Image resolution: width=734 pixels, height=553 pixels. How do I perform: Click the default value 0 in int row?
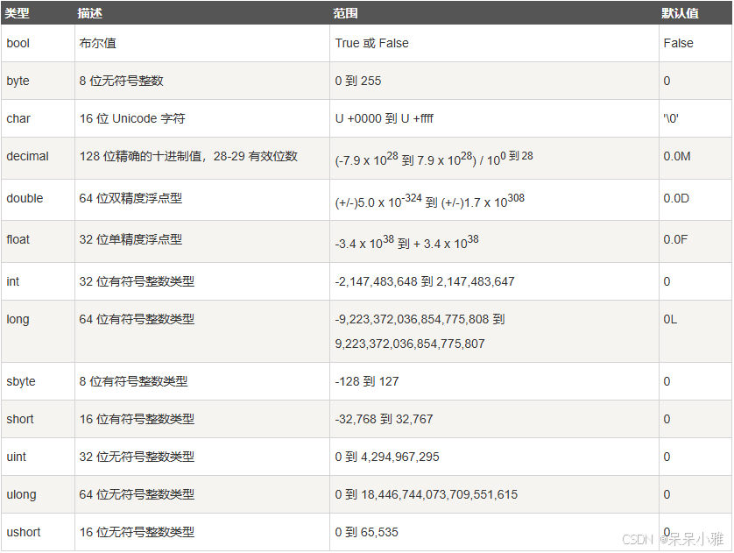(667, 281)
